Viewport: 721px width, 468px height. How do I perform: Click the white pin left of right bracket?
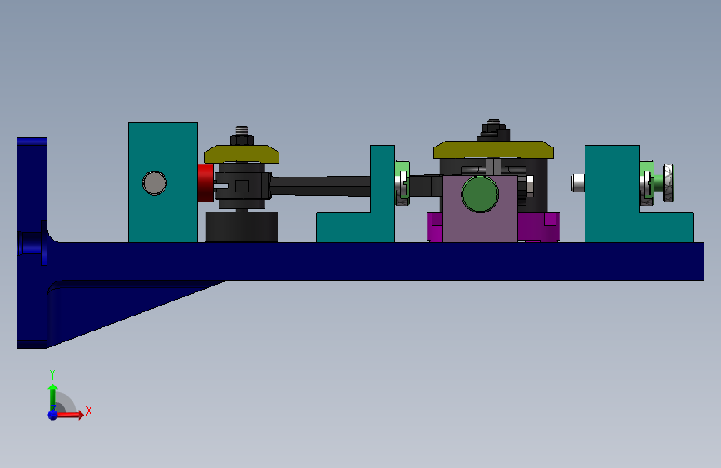coord(578,183)
